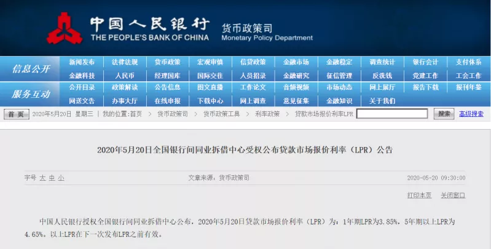Click the LPR announcement title text
Screen dimensions: 491x249
click(245, 150)
